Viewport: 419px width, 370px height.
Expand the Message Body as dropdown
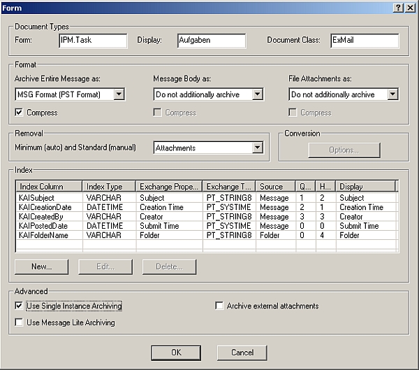[x=257, y=94]
